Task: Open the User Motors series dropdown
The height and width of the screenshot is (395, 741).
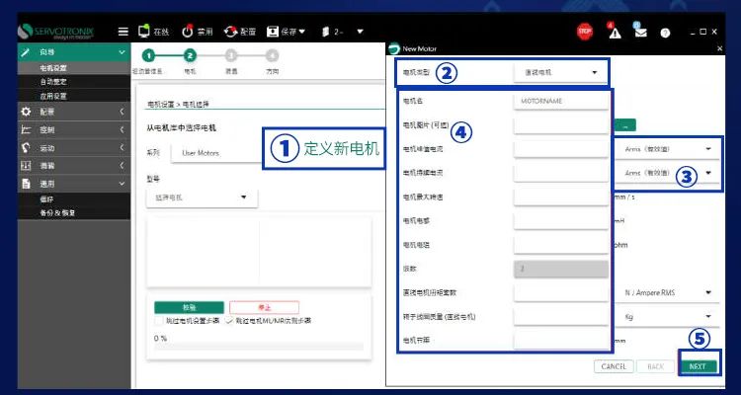Action: (x=216, y=153)
